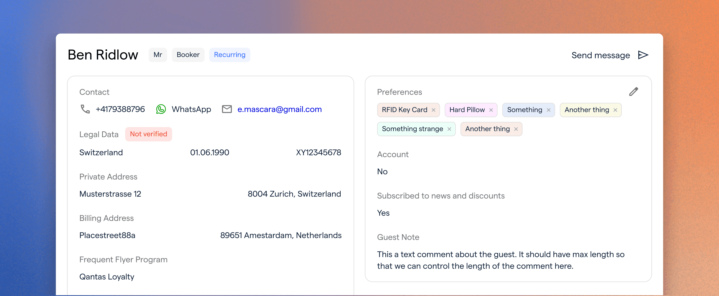Remove the Hard Pillow preference tag
Image resolution: width=719 pixels, height=296 pixels.
491,110
